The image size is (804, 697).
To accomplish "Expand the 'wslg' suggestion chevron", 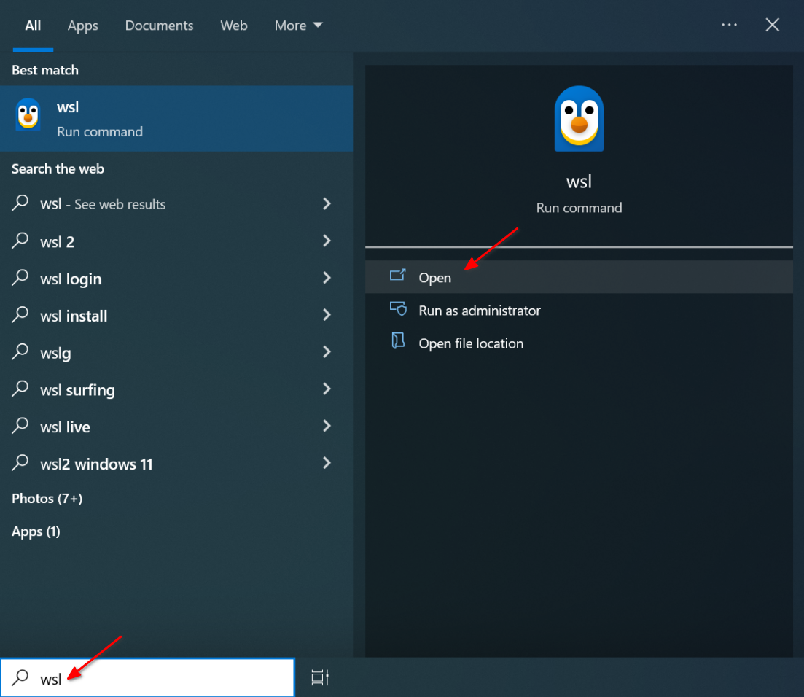I will [x=327, y=351].
